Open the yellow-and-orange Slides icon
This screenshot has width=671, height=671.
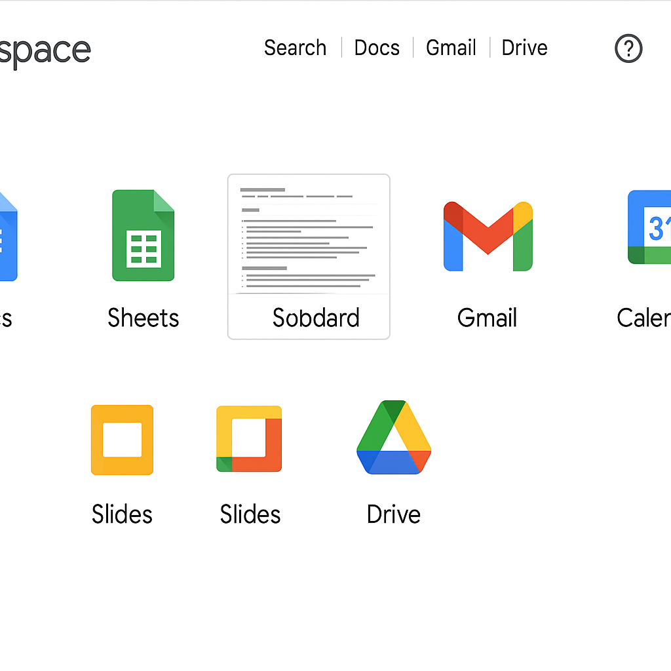[249, 439]
